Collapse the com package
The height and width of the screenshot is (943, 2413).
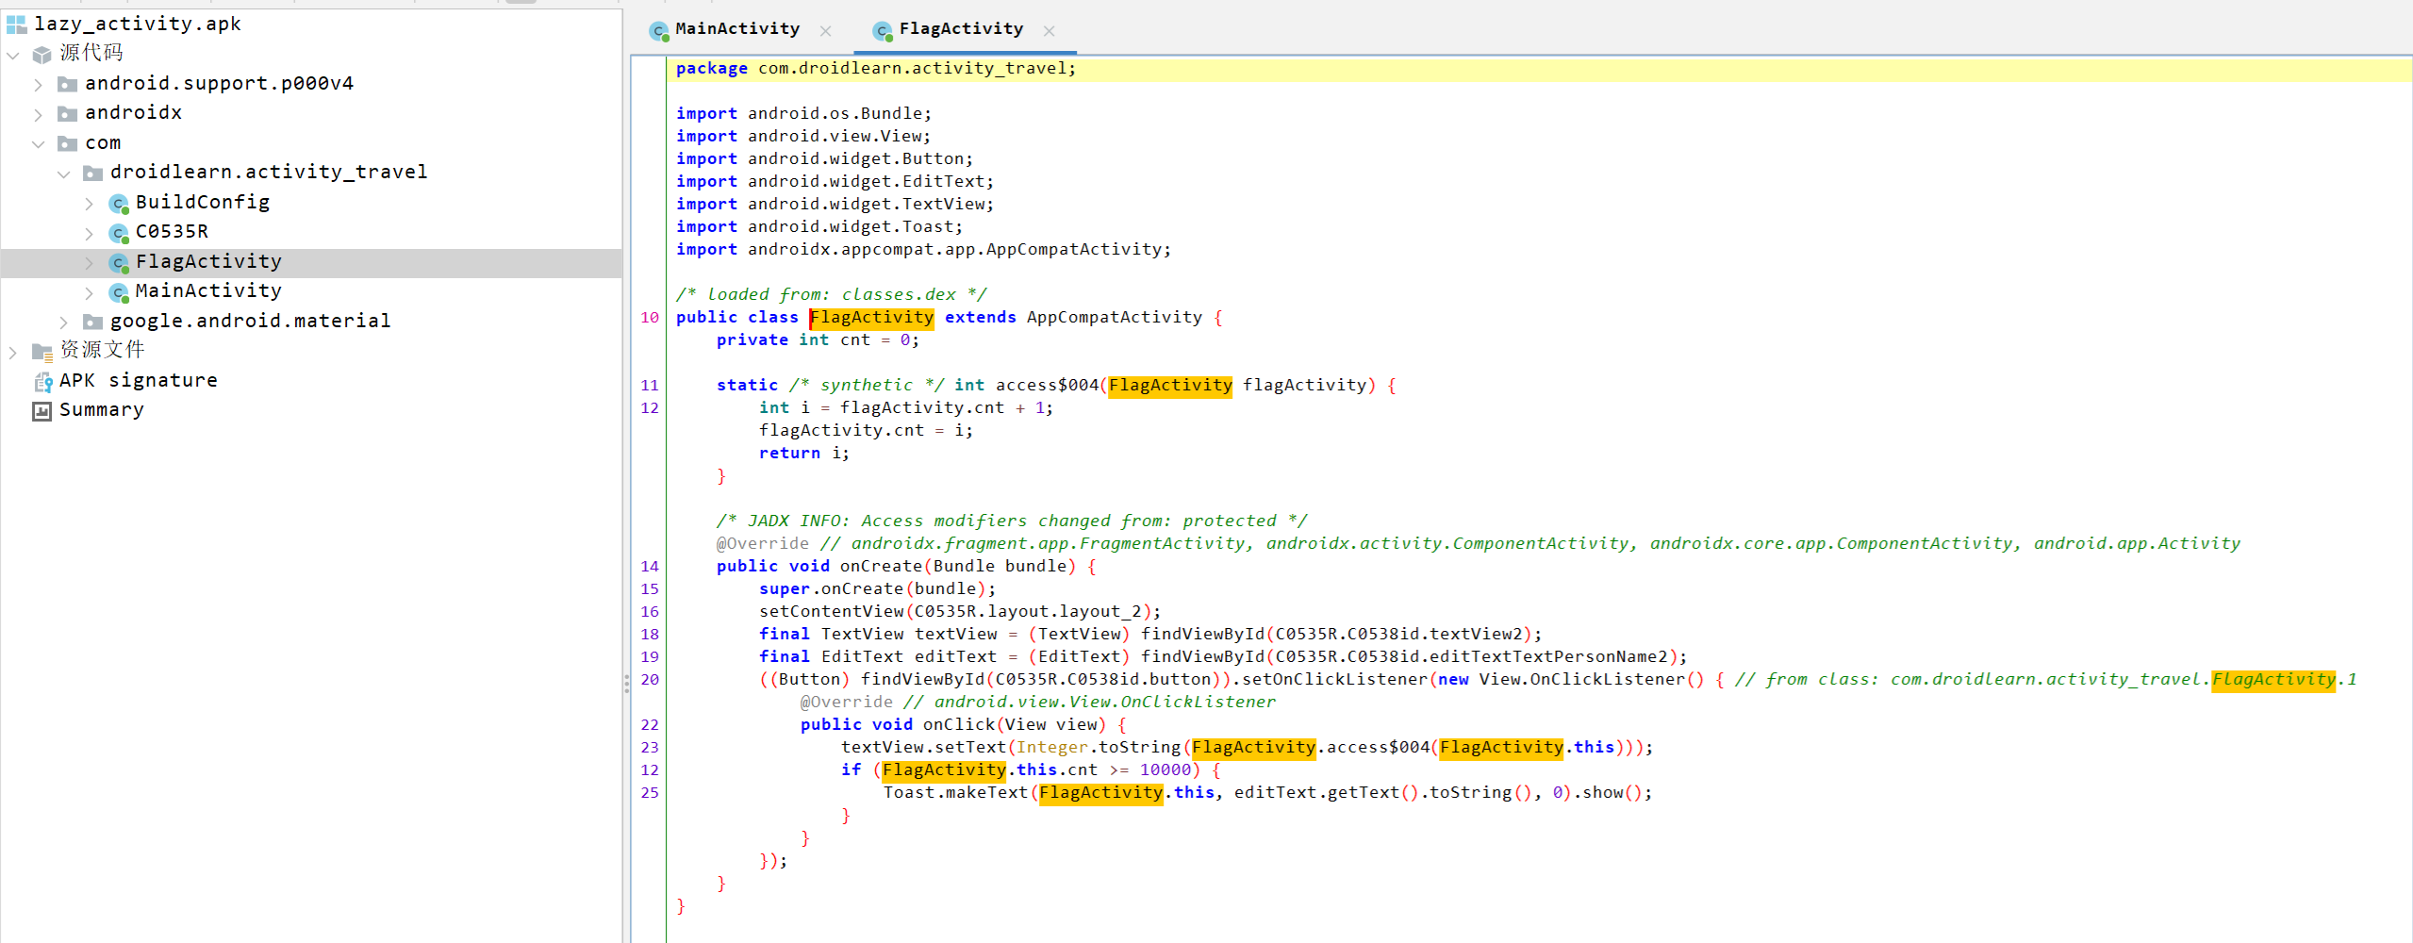coord(38,144)
